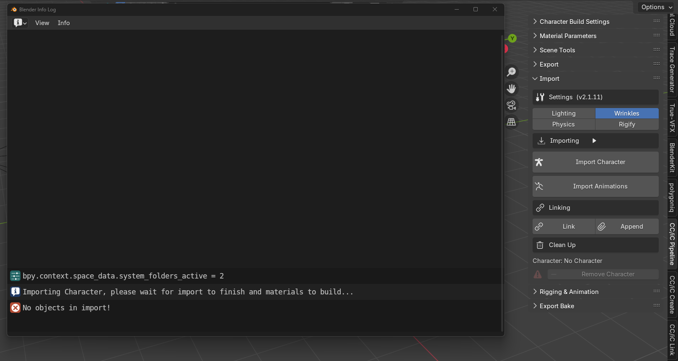This screenshot has height=361, width=678.
Task: Toggle the camera view icon
Action: click(512, 105)
